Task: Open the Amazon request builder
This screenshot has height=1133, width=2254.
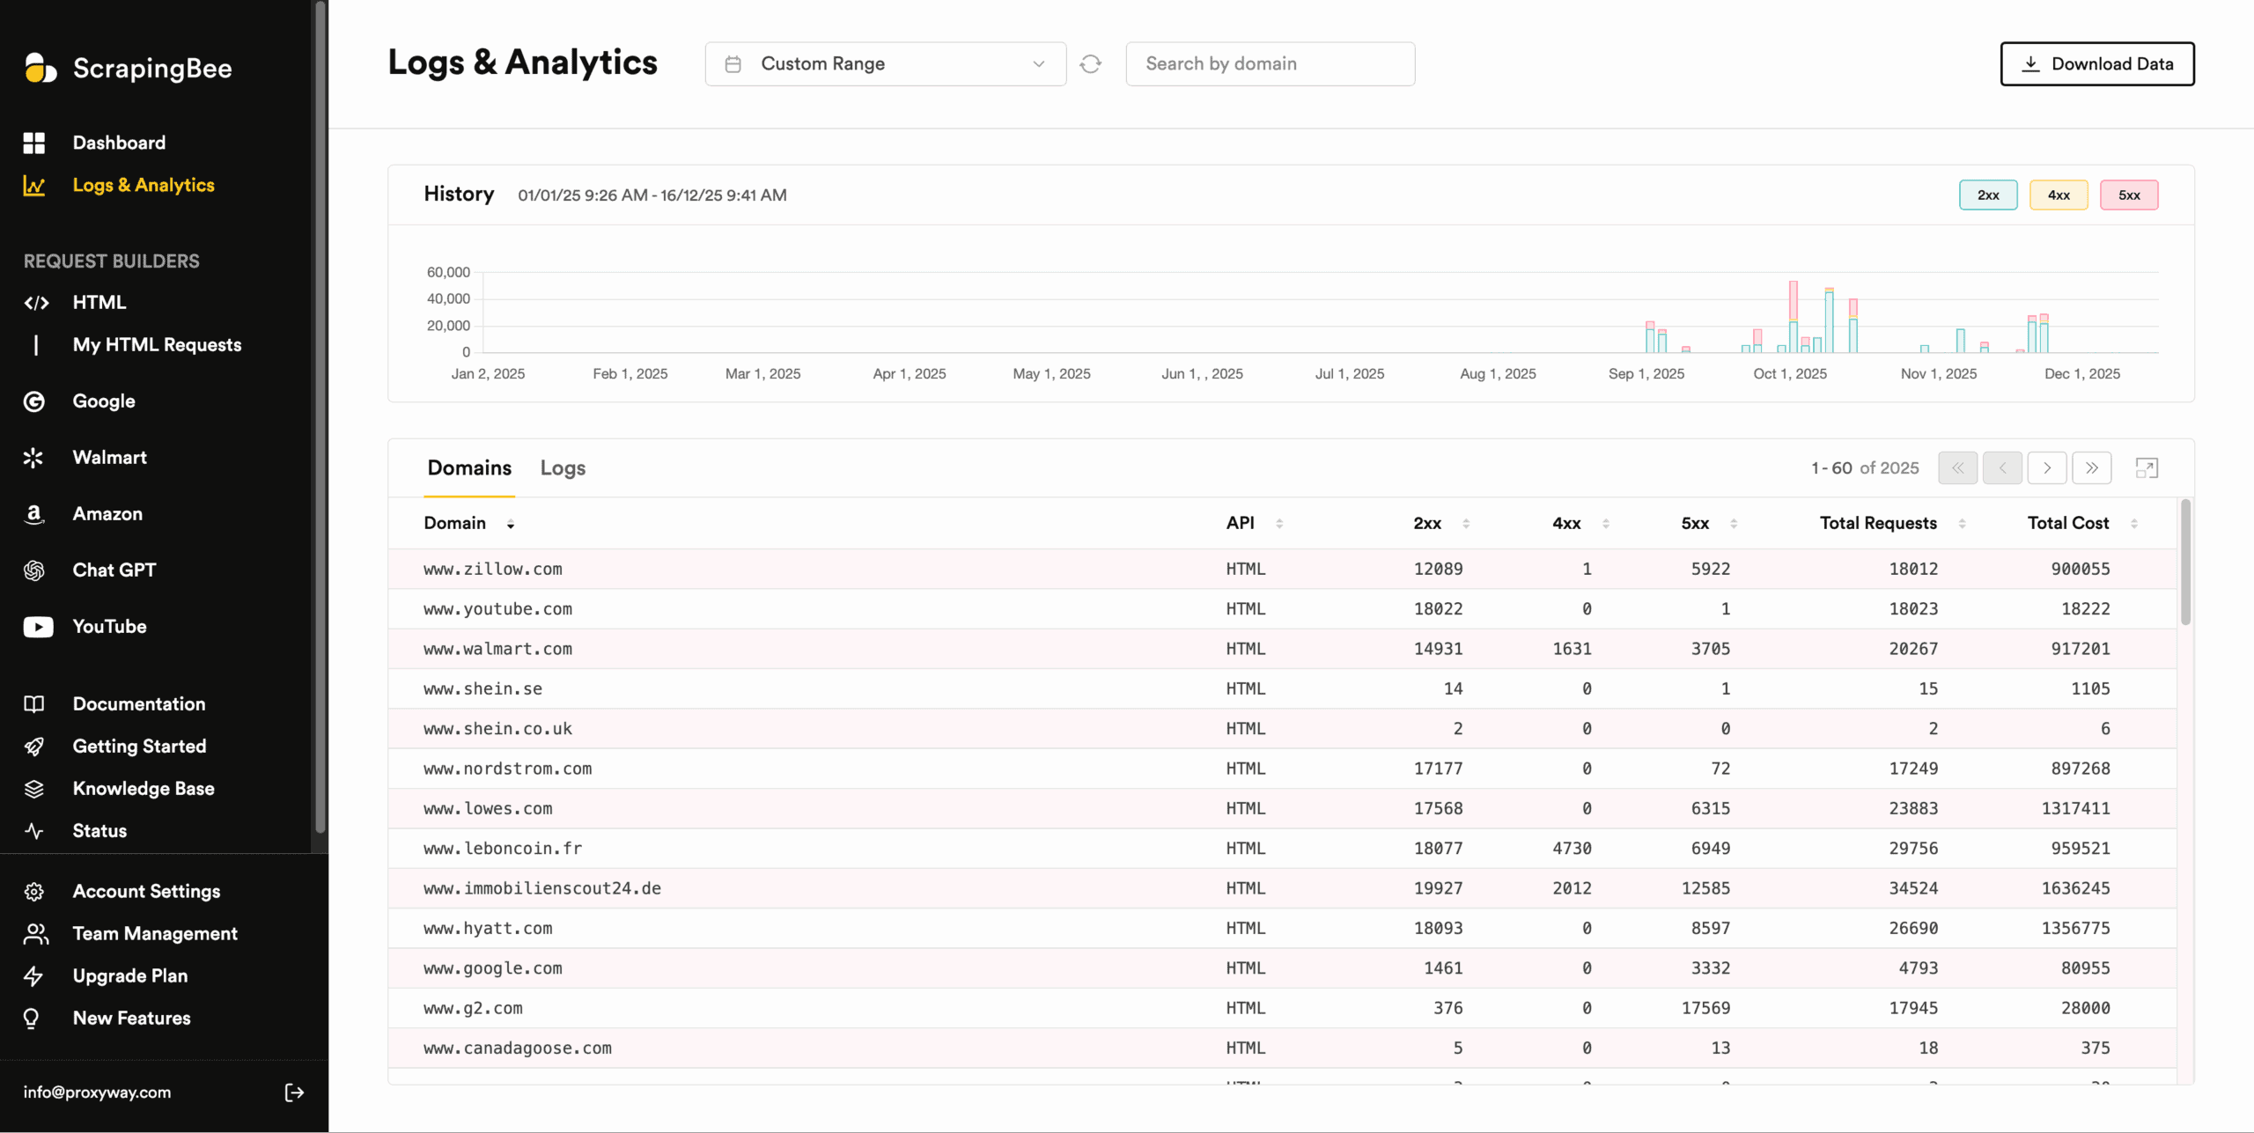Action: coord(107,514)
